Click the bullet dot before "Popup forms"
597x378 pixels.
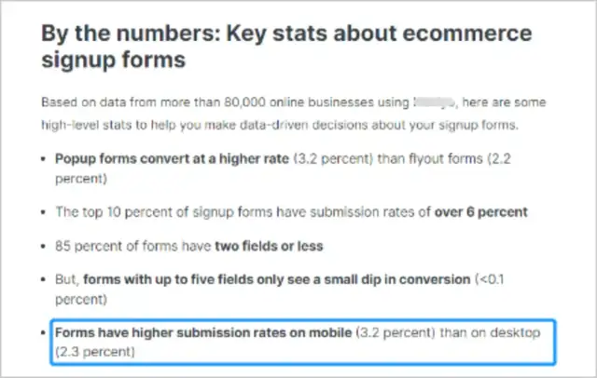[45, 159]
